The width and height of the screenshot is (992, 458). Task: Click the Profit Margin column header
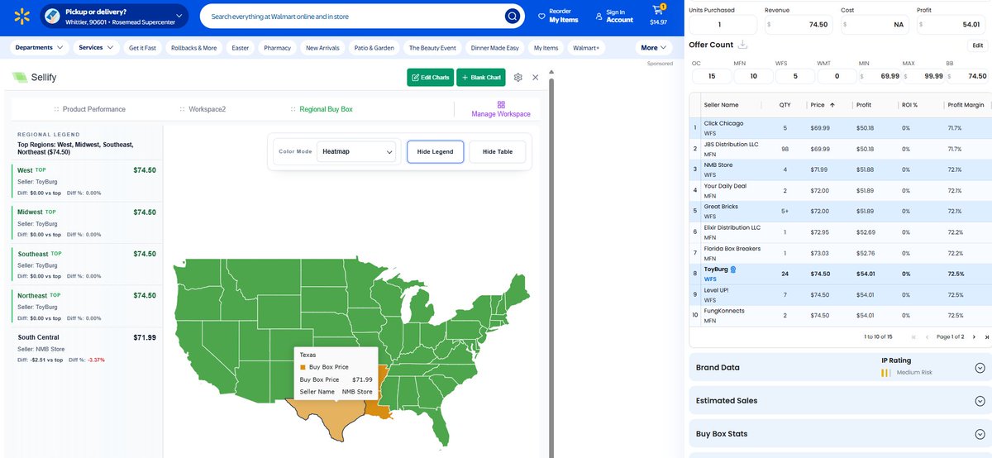(x=966, y=105)
